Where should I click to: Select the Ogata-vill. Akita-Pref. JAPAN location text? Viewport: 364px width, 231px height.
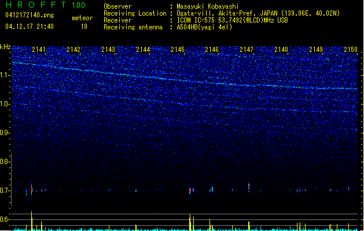pyautogui.click(x=258, y=13)
